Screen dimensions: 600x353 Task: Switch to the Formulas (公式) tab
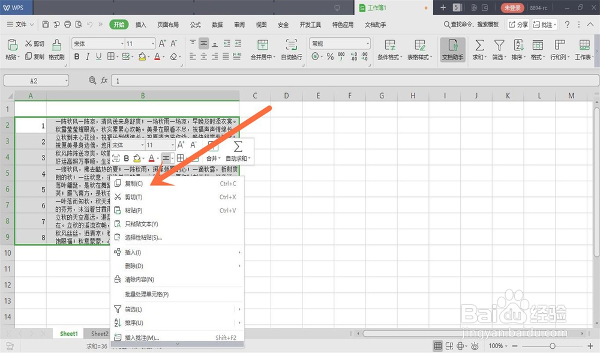195,25
